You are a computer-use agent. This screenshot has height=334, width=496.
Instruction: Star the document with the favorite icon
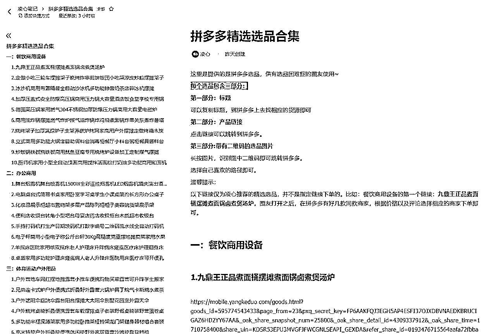click(111, 9)
